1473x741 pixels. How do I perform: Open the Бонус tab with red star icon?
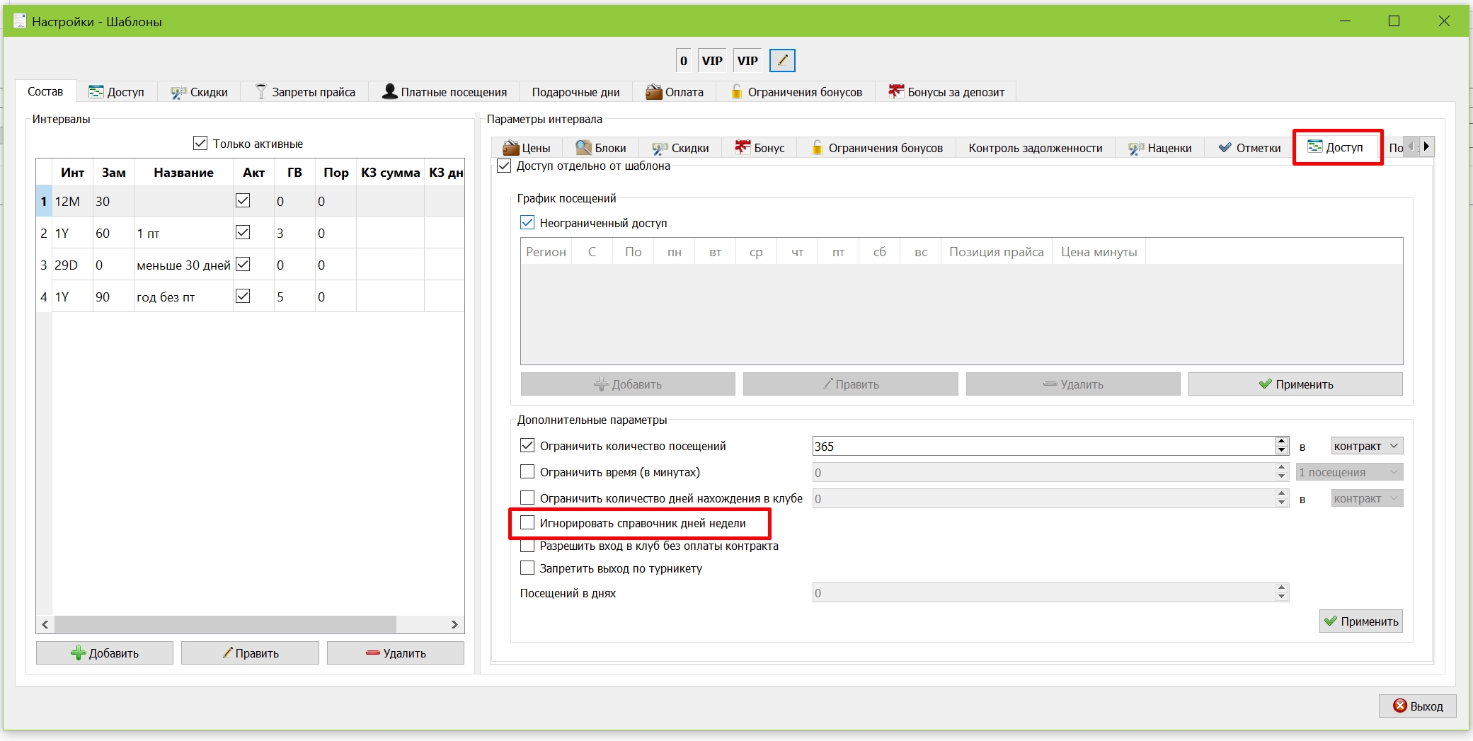pyautogui.click(x=760, y=148)
